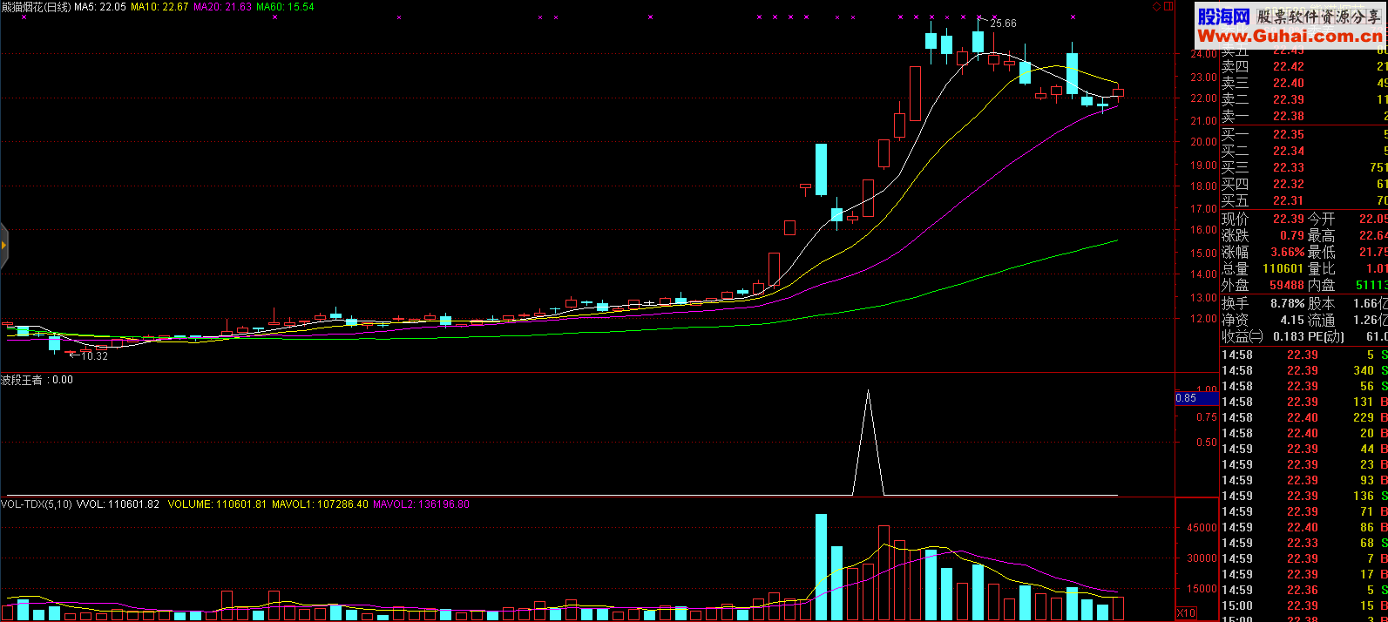Click the white spike peak in 波段王者 panel

(x=868, y=391)
